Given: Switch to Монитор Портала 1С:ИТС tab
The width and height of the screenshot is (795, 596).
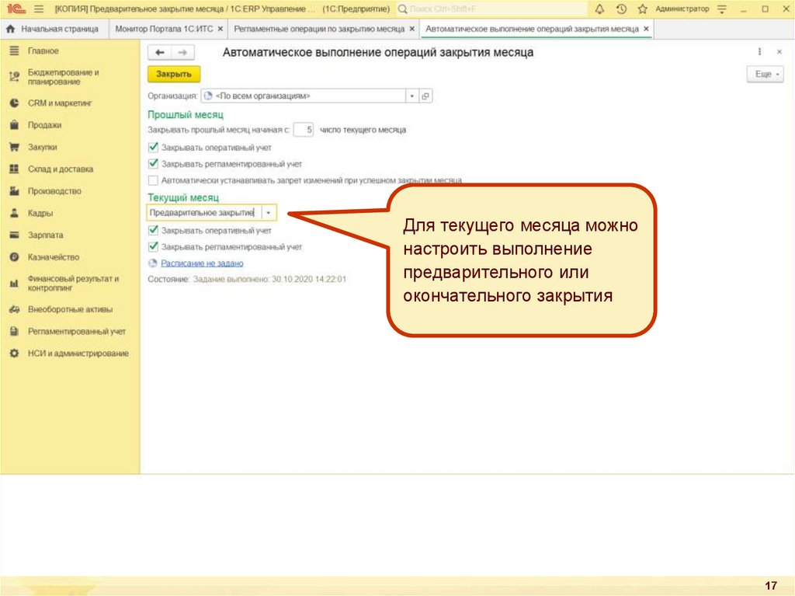Looking at the screenshot, I should [163, 29].
